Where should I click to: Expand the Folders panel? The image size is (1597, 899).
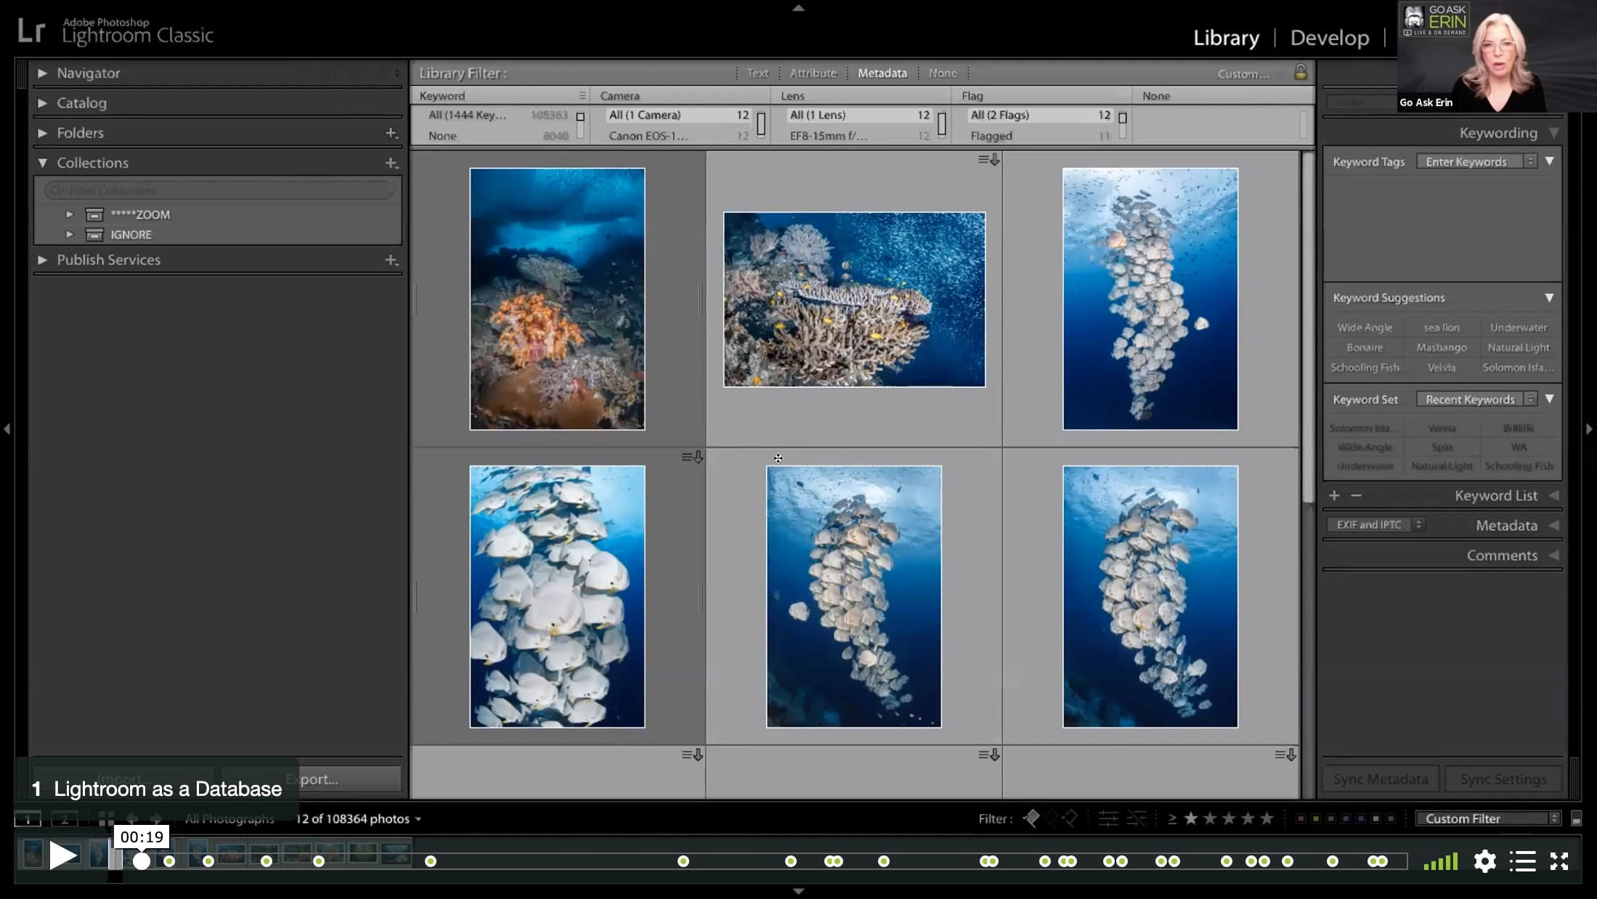42,133
